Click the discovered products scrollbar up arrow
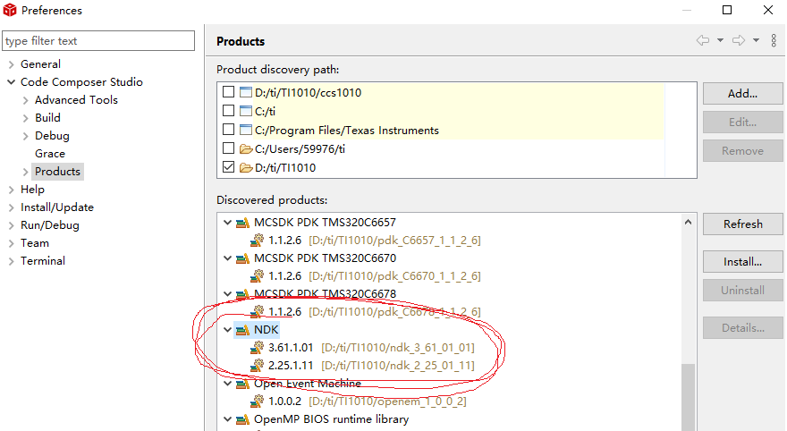This screenshot has height=431, width=787. coord(688,222)
